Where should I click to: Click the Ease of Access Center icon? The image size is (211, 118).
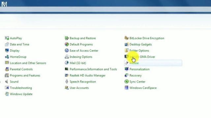point(67,50)
